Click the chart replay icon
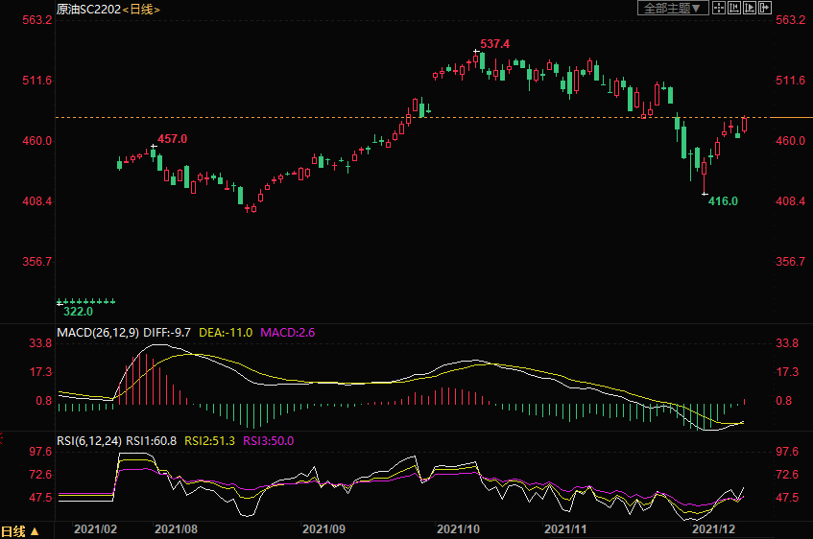Viewport: 813px width, 539px height. (750, 8)
